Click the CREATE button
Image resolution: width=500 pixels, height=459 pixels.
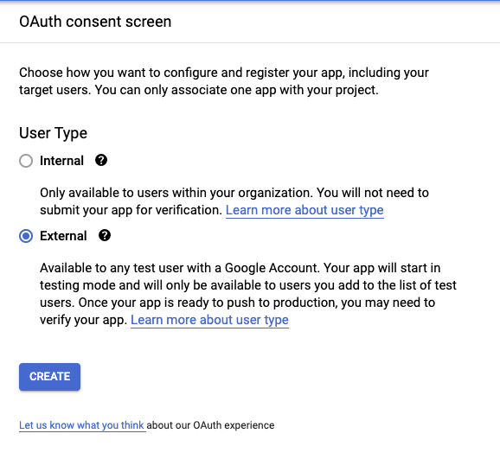(50, 377)
